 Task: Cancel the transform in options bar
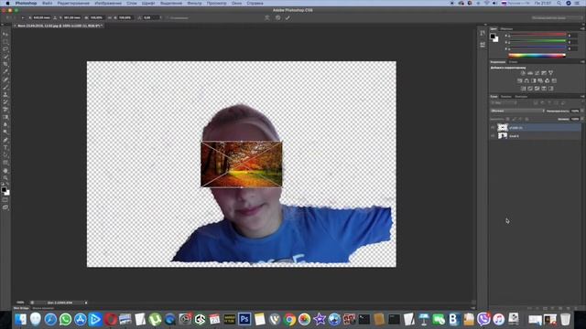point(277,17)
